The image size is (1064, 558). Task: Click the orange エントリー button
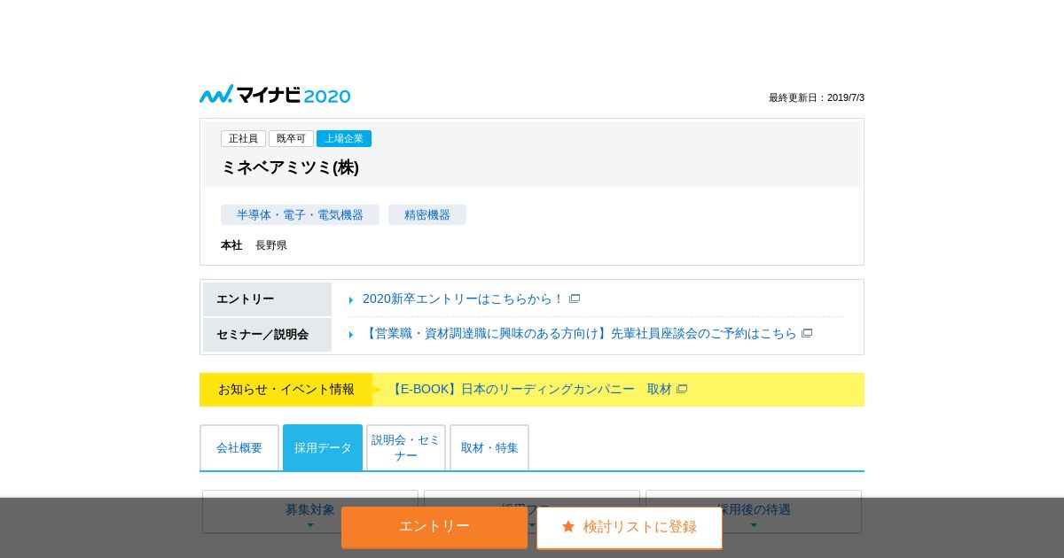click(x=434, y=527)
